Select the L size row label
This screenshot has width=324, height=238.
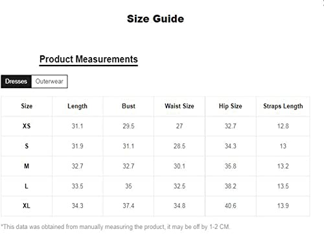[x=27, y=186]
